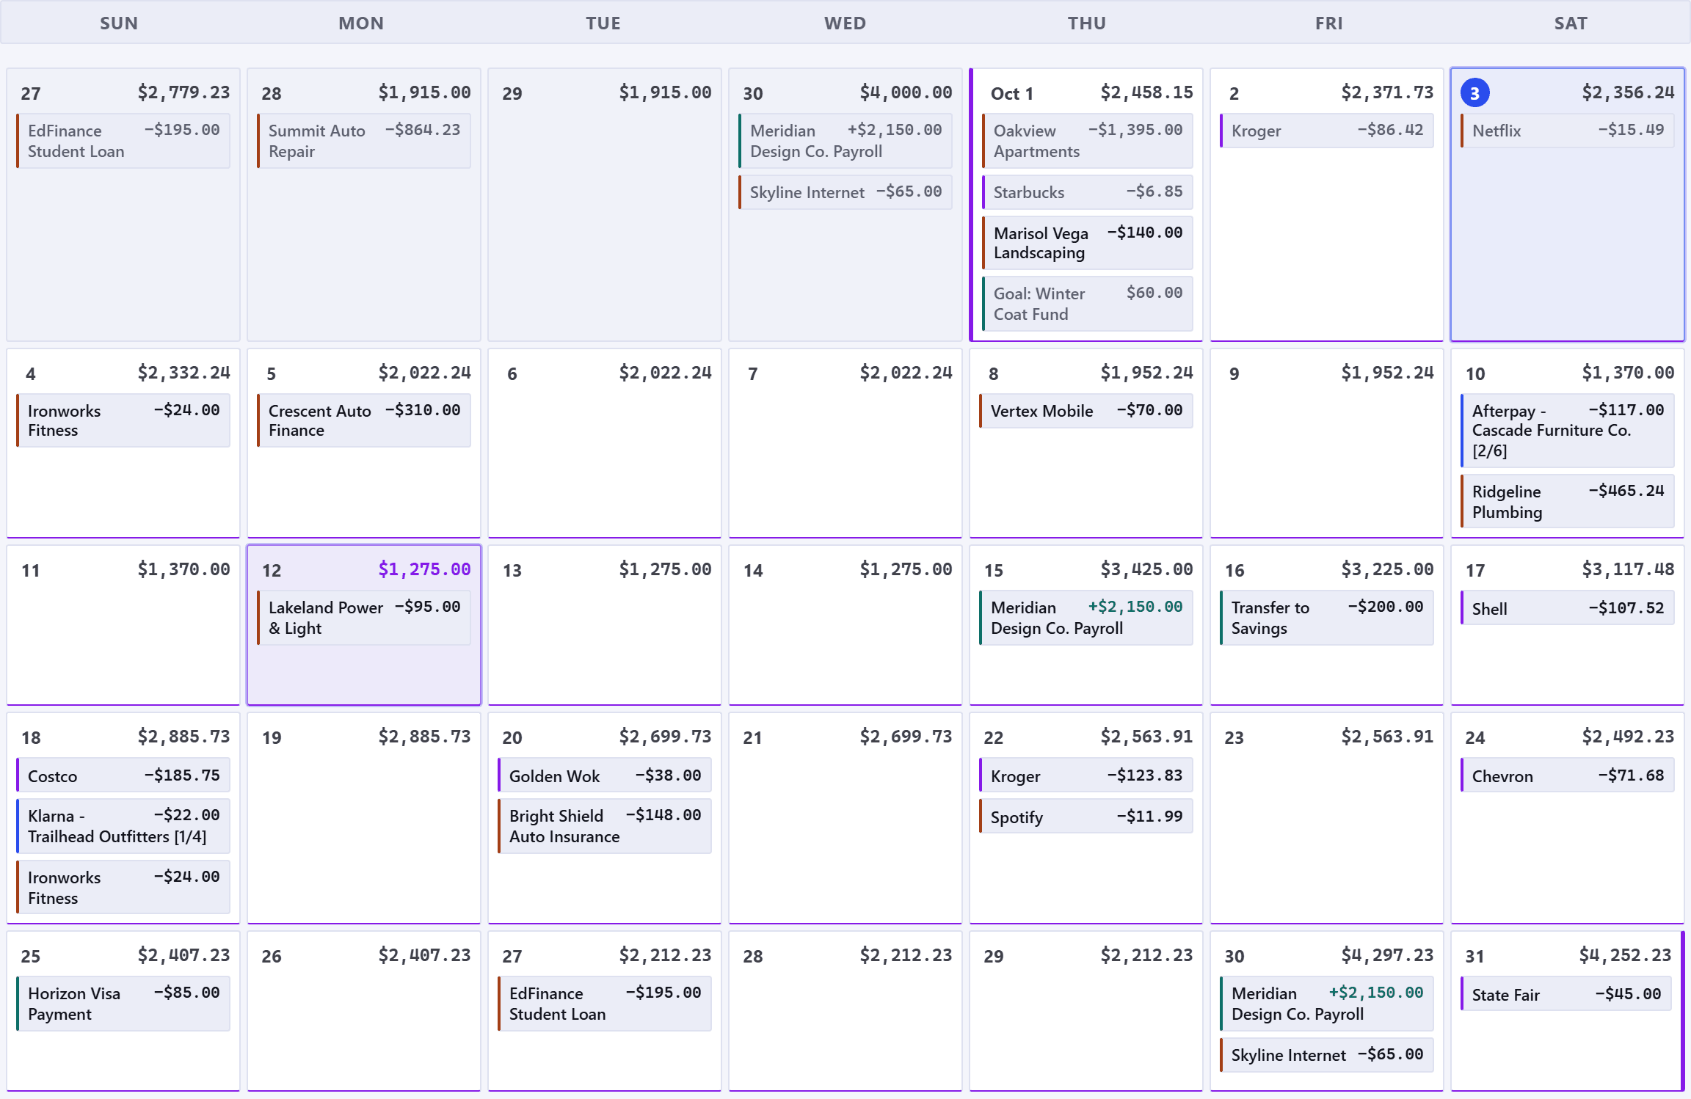Select the highlighted day 3 circle
Screen dimensions: 1691x1099
click(1474, 93)
